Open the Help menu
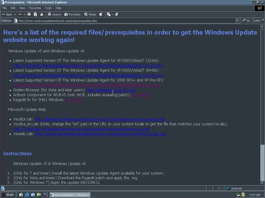This screenshot has height=198, width=265. click(58, 8)
